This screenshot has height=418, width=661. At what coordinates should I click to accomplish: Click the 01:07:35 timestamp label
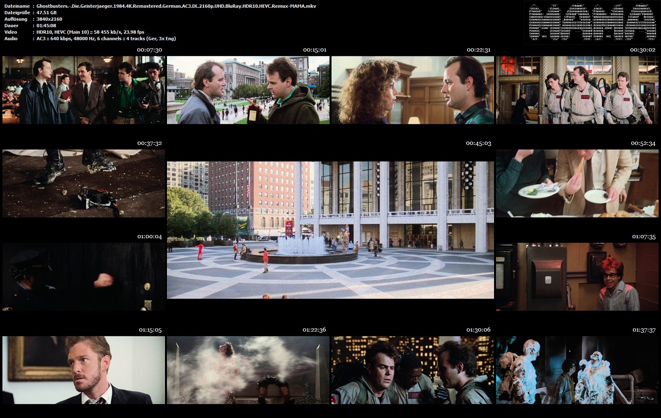[x=644, y=237]
